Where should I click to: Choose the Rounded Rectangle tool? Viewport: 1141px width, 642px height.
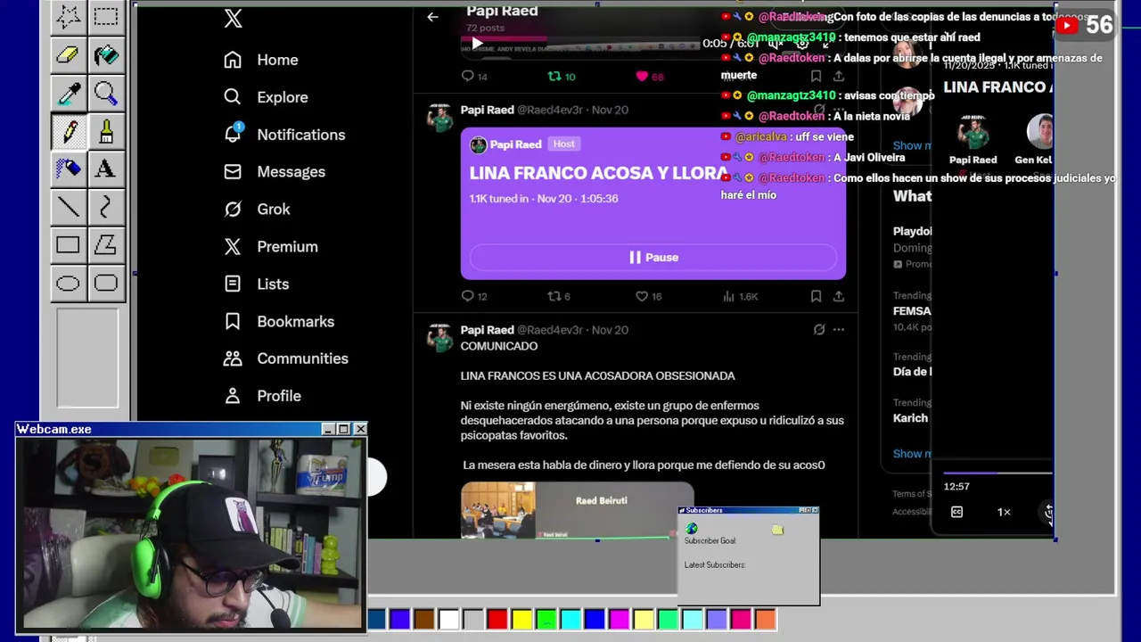pyautogui.click(x=106, y=284)
